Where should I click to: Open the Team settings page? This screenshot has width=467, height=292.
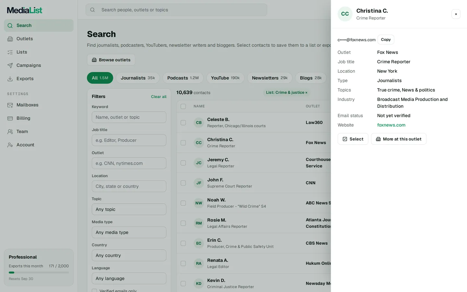click(x=39, y=131)
